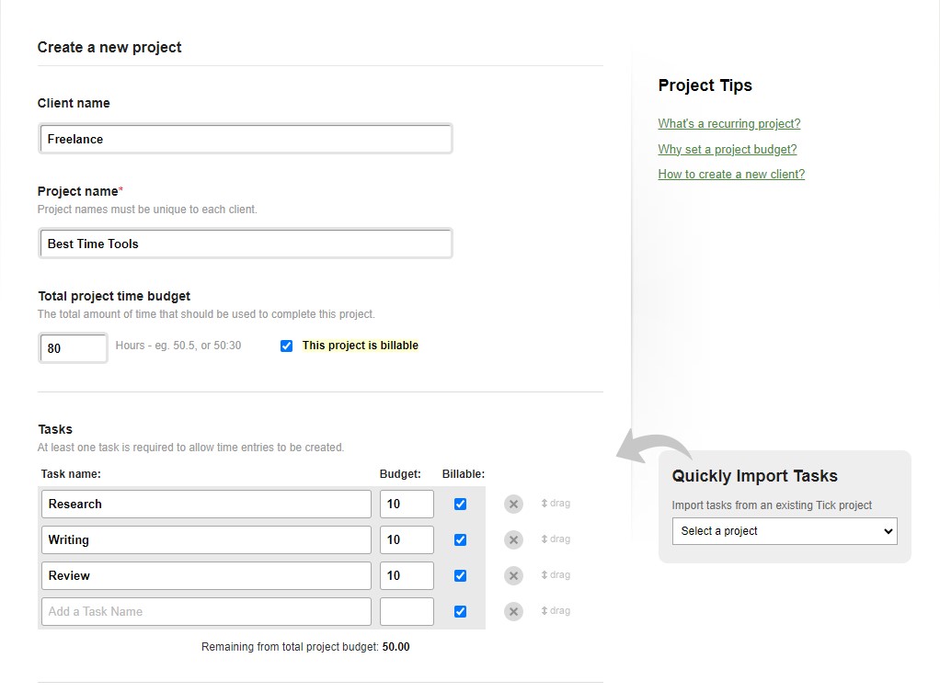Screen dimensions: 940x692
Task: Delete the Writing task row
Action: tap(513, 539)
